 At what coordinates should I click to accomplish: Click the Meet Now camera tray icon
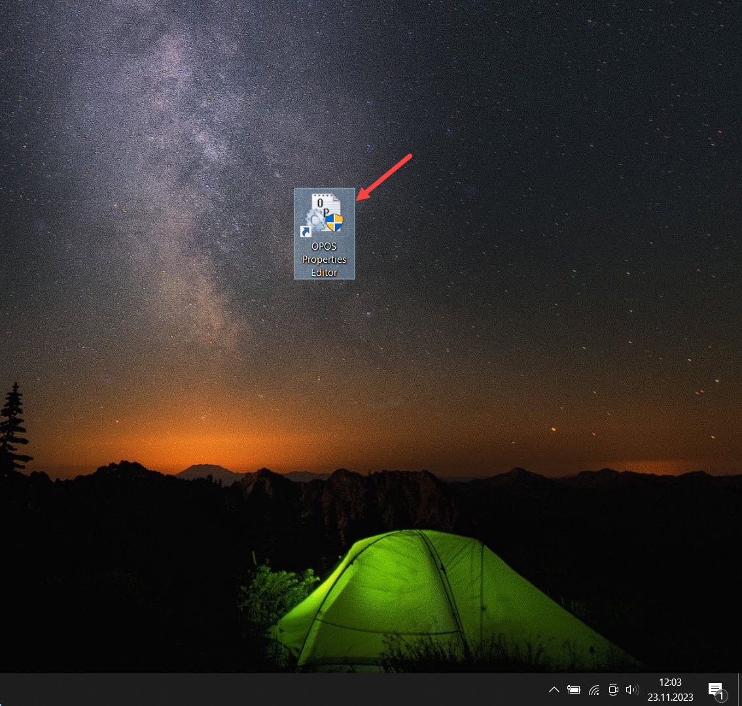[x=613, y=690]
